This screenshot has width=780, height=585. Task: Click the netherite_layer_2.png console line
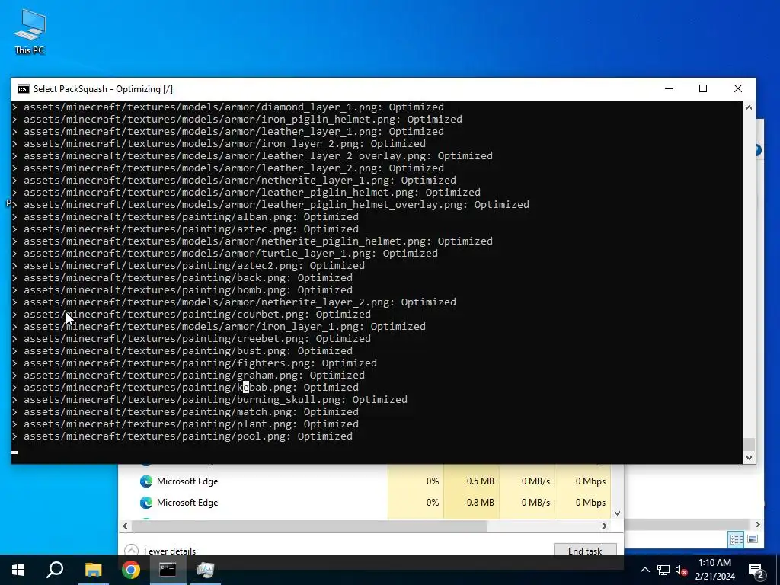point(235,302)
